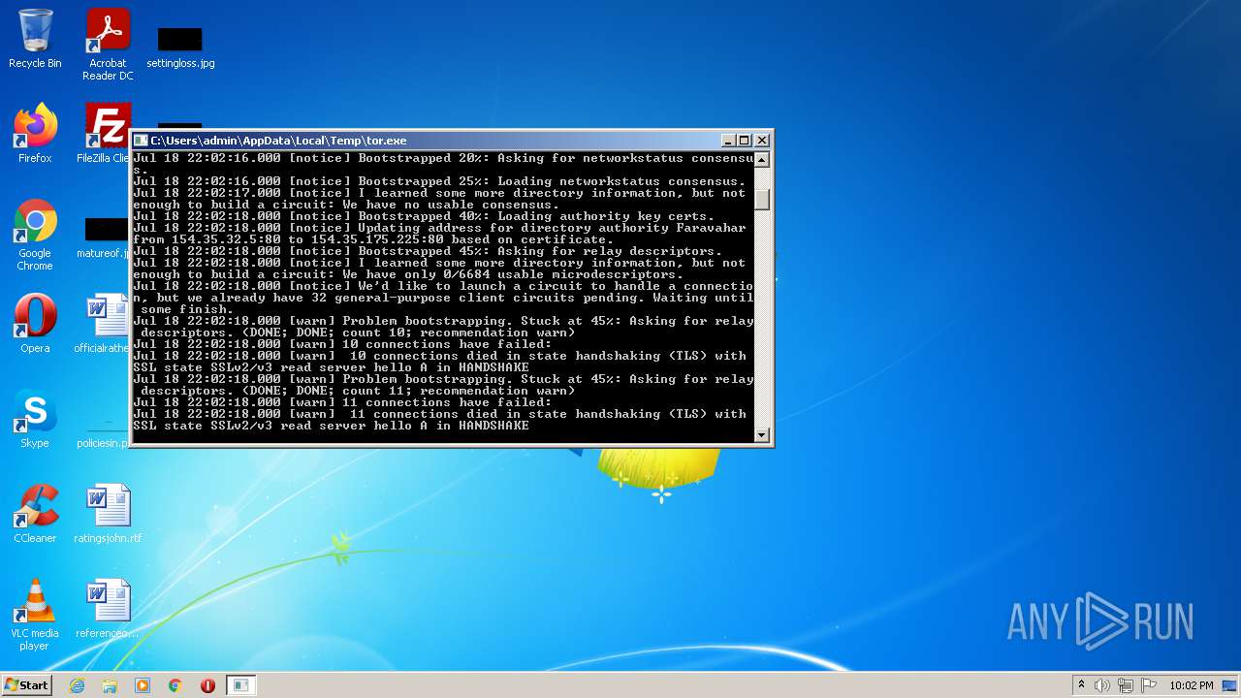This screenshot has width=1241, height=698.
Task: Launch Acrobat Reader DC shortcut
Action: 108,45
